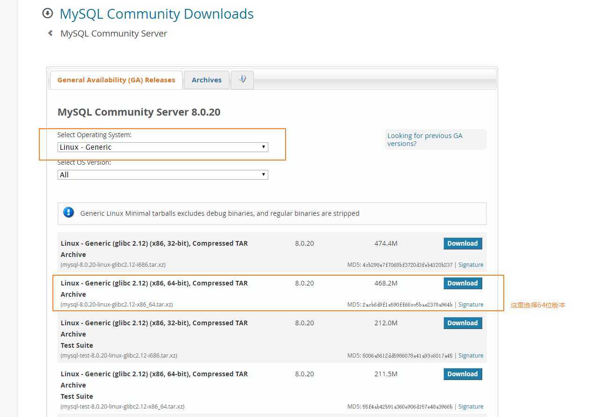Click version "8.0.20" in the 474.4M row
Image resolution: width=596 pixels, height=417 pixels.
pyautogui.click(x=304, y=243)
